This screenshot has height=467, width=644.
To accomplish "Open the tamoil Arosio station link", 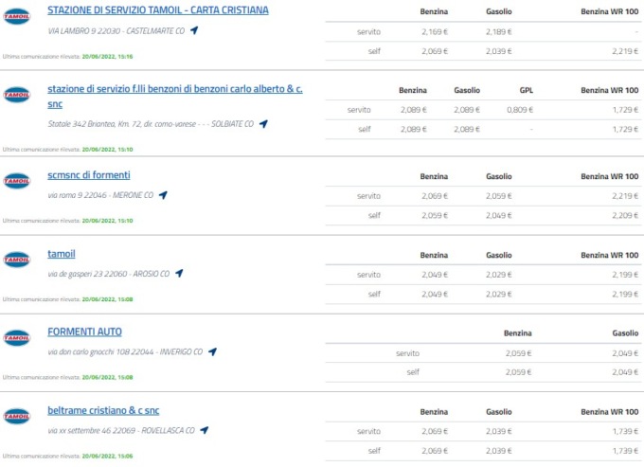I will 62,254.
